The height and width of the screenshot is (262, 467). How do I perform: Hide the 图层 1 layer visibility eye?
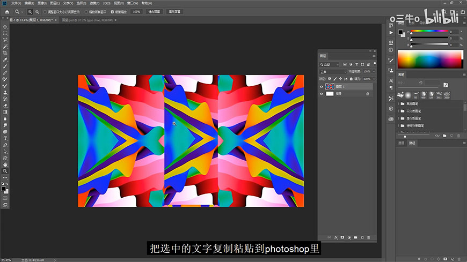click(322, 86)
